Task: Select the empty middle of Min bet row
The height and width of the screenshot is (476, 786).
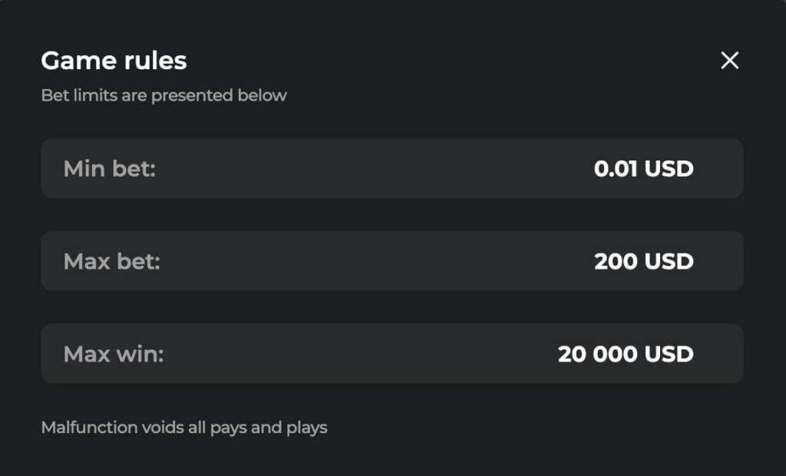Action: [x=376, y=168]
